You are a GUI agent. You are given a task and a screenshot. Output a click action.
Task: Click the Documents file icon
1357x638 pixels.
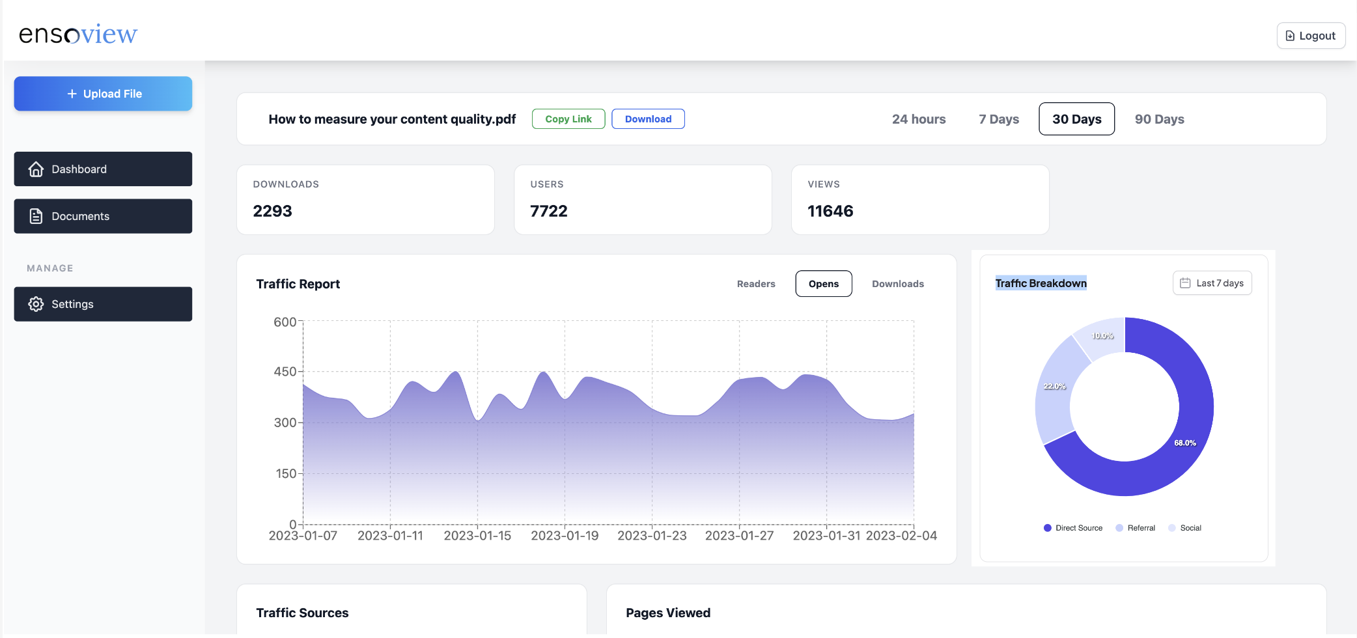[x=36, y=216]
